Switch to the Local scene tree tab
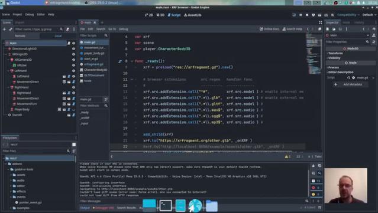 58,36
